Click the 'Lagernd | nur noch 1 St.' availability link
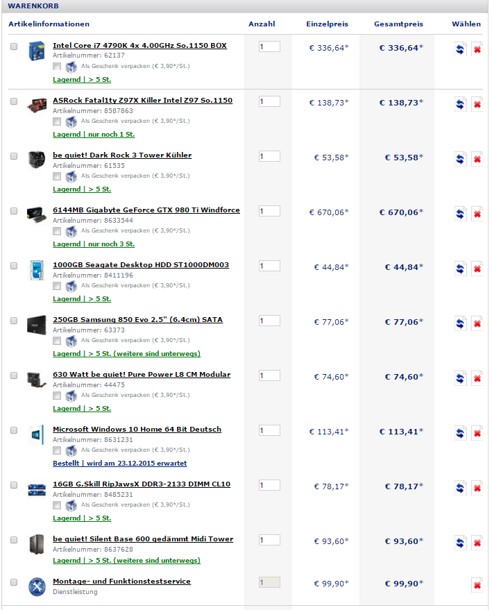The width and height of the screenshot is (492, 610). pyautogui.click(x=94, y=134)
